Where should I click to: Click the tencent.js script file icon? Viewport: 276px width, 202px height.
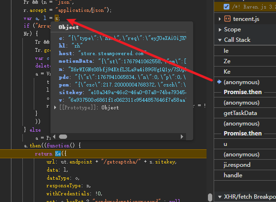[227, 19]
